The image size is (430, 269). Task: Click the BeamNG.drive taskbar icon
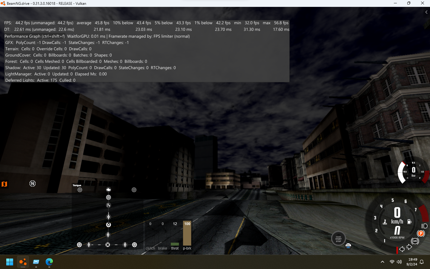23,262
